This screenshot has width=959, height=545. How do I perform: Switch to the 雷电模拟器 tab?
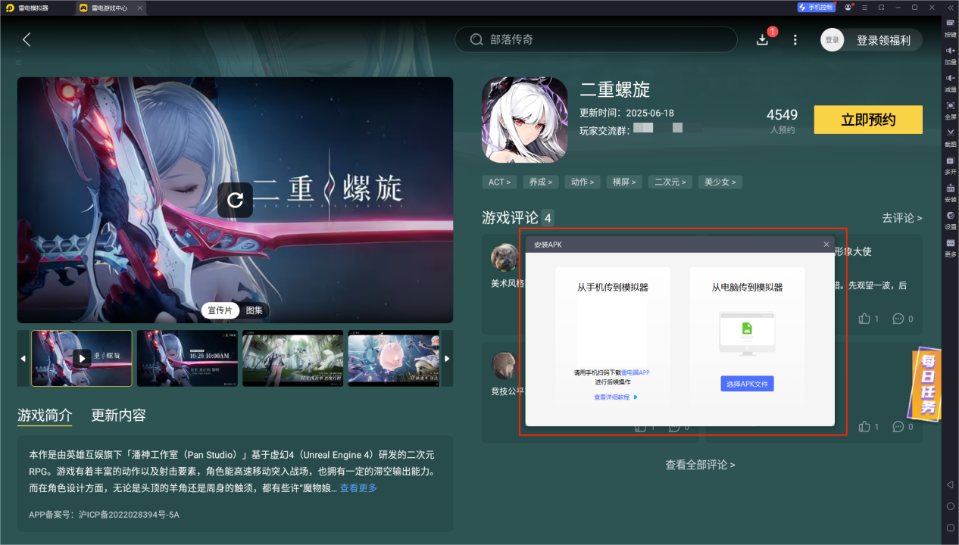[x=35, y=8]
